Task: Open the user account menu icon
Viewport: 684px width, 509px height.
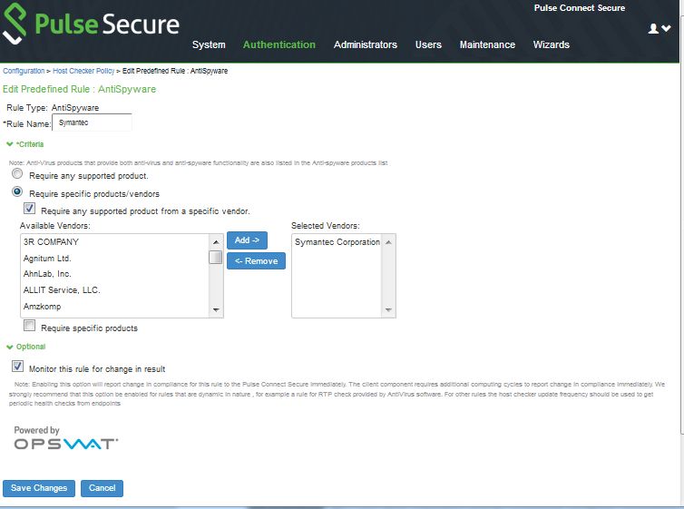Action: 660,28
